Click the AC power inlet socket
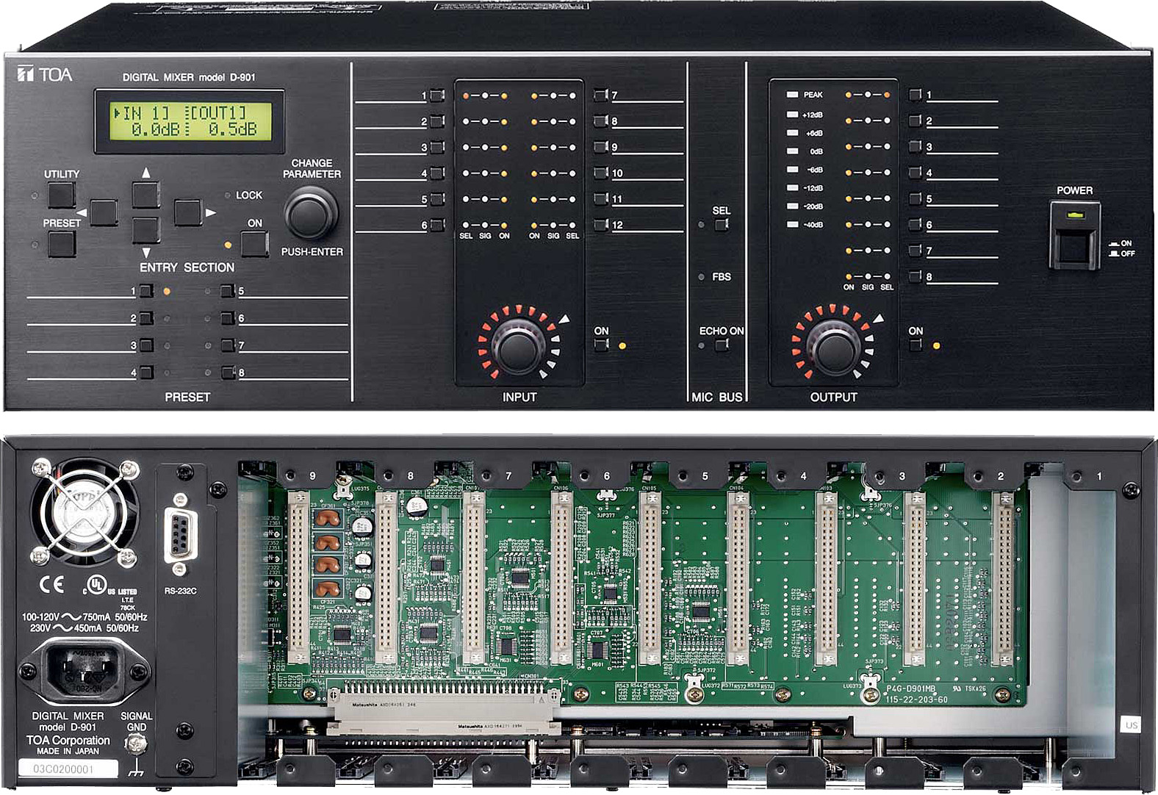 click(84, 672)
